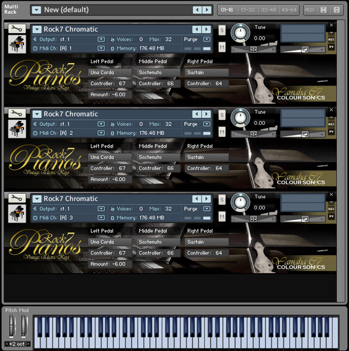Show AUX sends on channel 2 instrument
This screenshot has width=349, height=351.
pyautogui.click(x=332, y=124)
